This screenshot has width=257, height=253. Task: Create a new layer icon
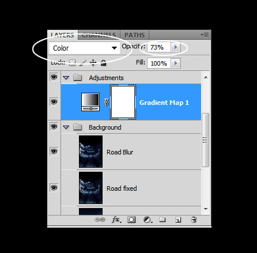click(x=178, y=220)
